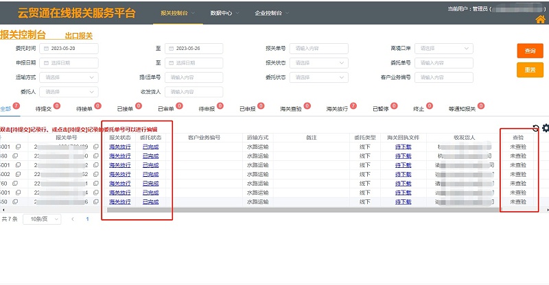Open the 离境口岸 dropdown

pos(443,48)
